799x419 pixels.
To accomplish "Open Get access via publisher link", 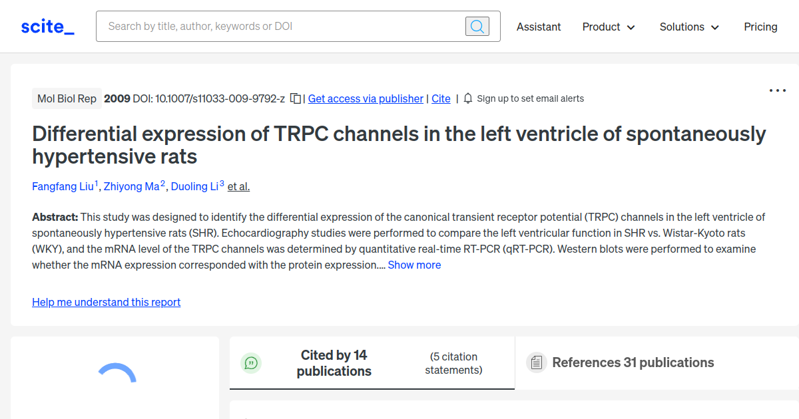I will pos(366,98).
